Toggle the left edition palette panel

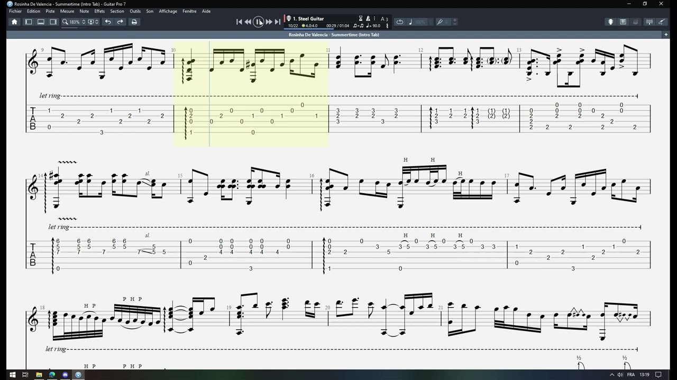(29, 22)
